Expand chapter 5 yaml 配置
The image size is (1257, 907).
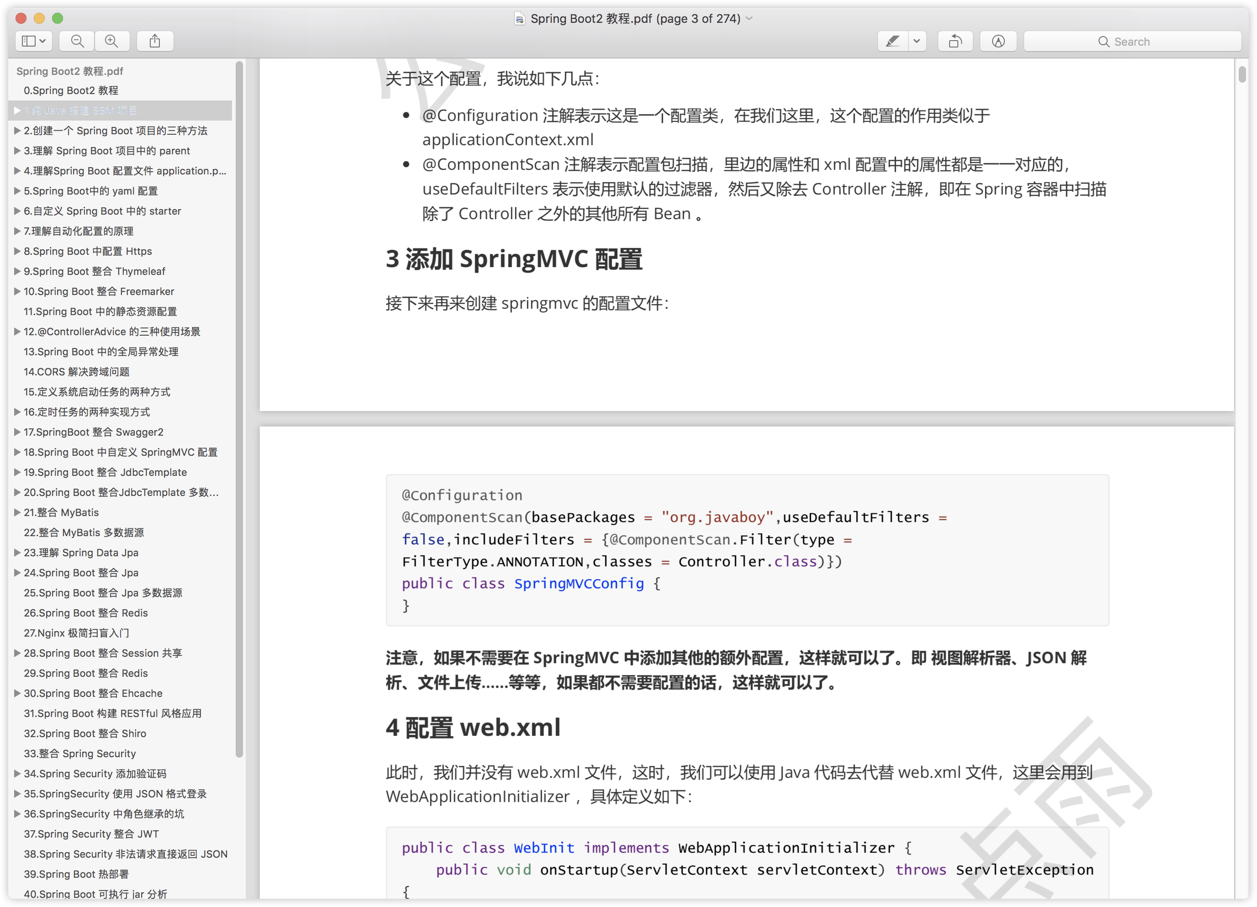17,191
